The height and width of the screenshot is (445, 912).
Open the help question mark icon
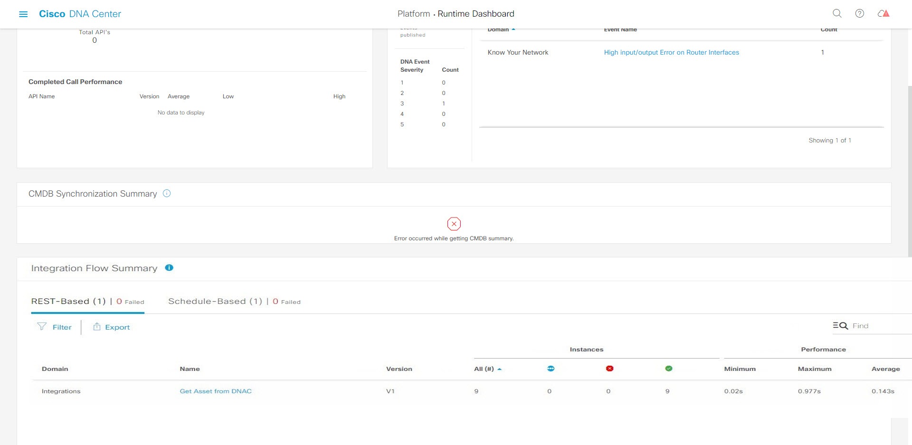tap(860, 13)
